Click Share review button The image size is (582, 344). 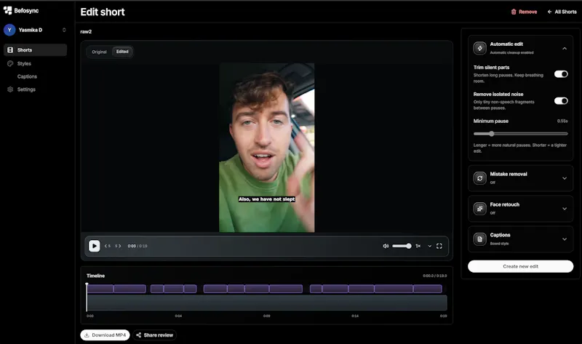(x=154, y=335)
